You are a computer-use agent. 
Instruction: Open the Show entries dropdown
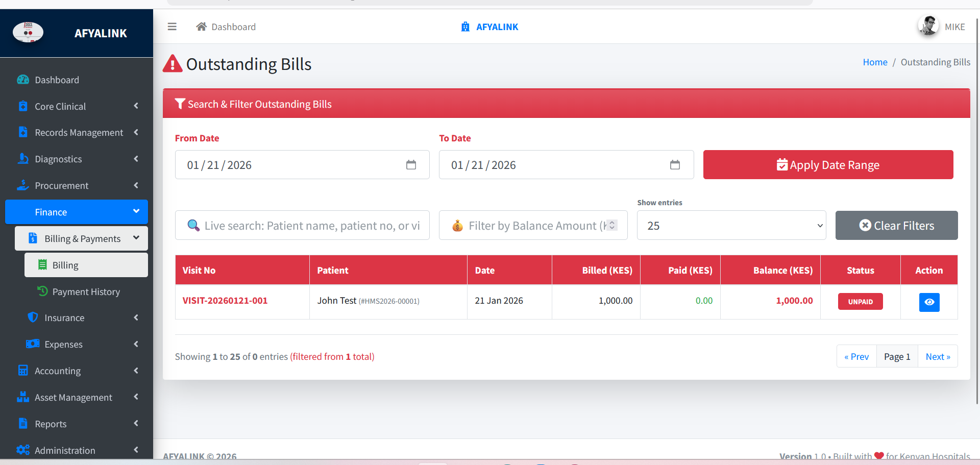coord(731,226)
